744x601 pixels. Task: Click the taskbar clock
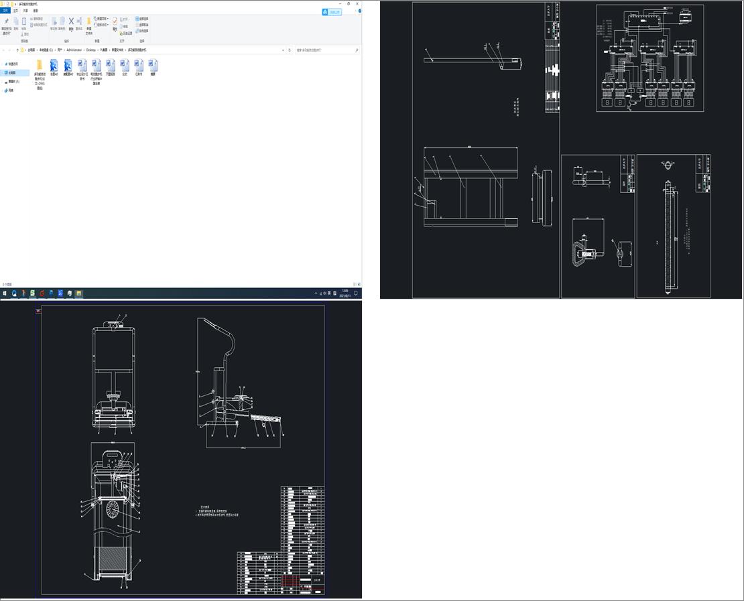(345, 293)
